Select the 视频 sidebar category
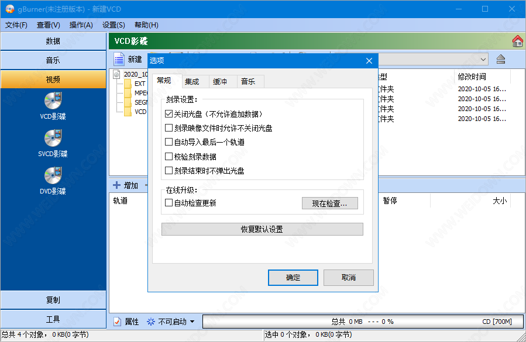The height and width of the screenshot is (342, 526). [x=53, y=80]
